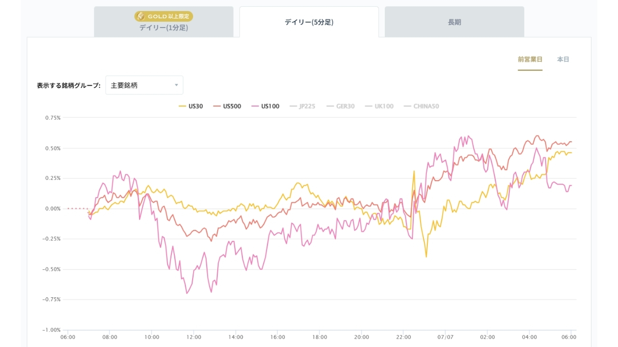
Task: Click the 12:00 x-axis label
Action: pos(194,337)
